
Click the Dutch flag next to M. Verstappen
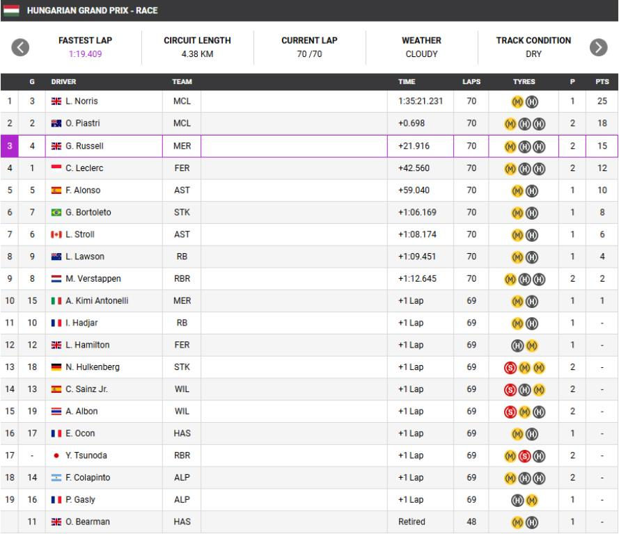[56, 279]
